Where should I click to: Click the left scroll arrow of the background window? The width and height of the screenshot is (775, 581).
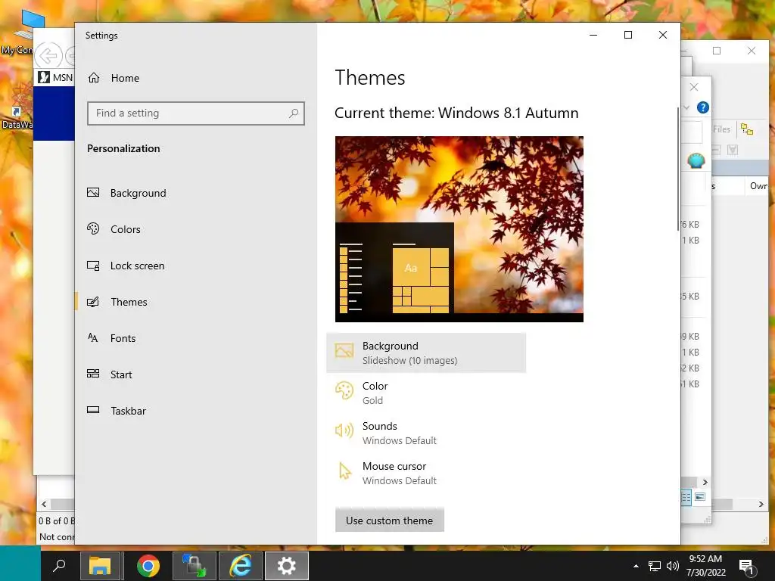pos(44,504)
